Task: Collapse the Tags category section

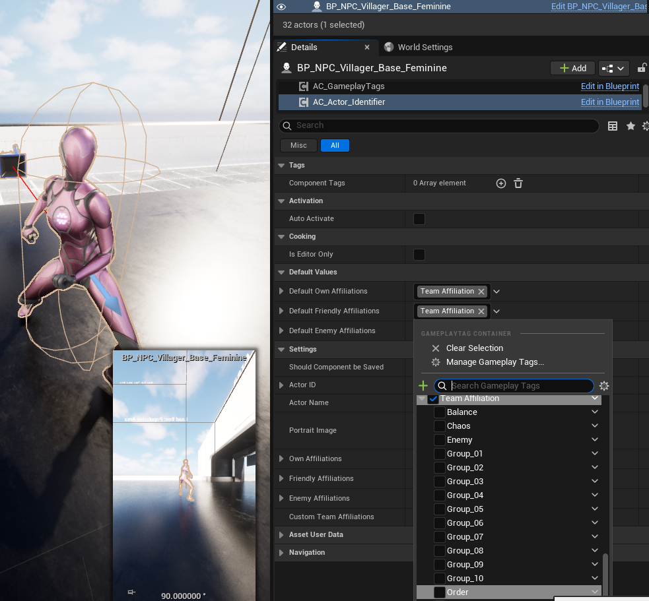Action: pyautogui.click(x=282, y=166)
